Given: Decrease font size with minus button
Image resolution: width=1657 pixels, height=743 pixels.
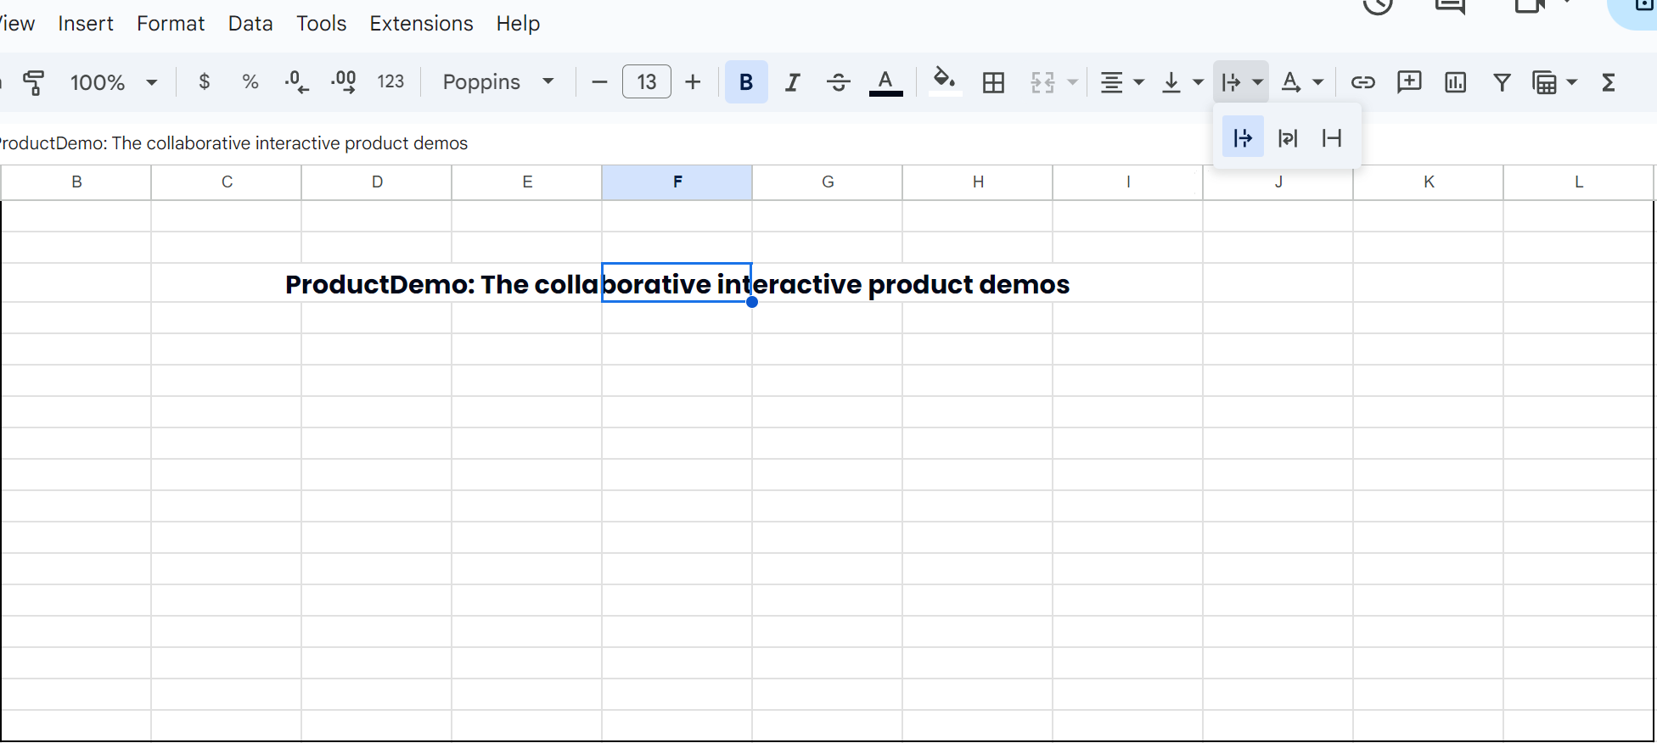Looking at the screenshot, I should pyautogui.click(x=599, y=82).
